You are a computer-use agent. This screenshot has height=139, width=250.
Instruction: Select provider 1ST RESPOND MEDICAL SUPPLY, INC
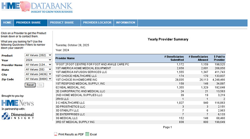coord(80,83)
